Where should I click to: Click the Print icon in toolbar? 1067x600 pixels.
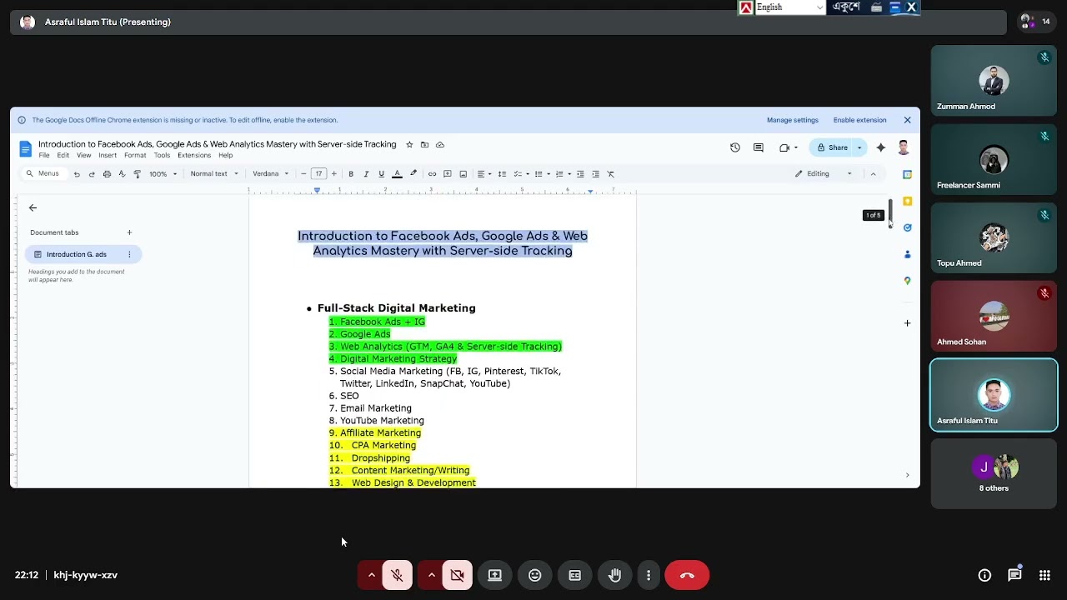coord(107,174)
